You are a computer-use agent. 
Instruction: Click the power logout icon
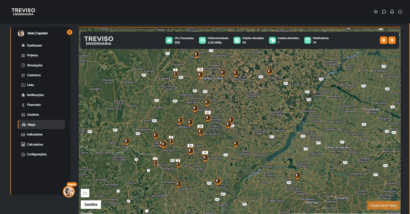(x=400, y=12)
